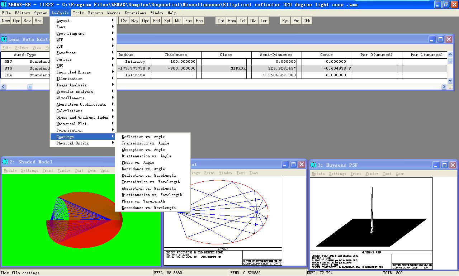The width and height of the screenshot is (459, 276).
Task: Expand the Wavefront submenu
Action: [83, 53]
